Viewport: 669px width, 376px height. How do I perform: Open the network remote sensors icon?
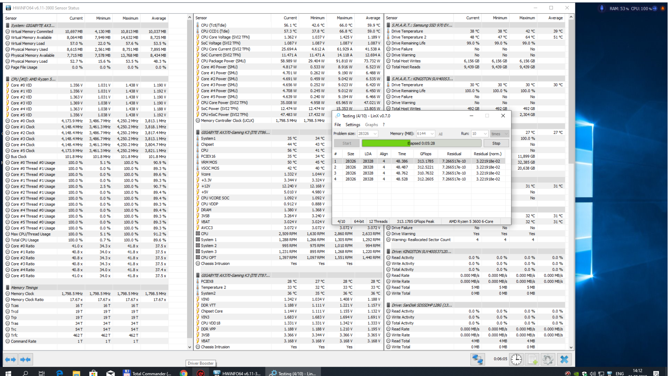point(477,359)
